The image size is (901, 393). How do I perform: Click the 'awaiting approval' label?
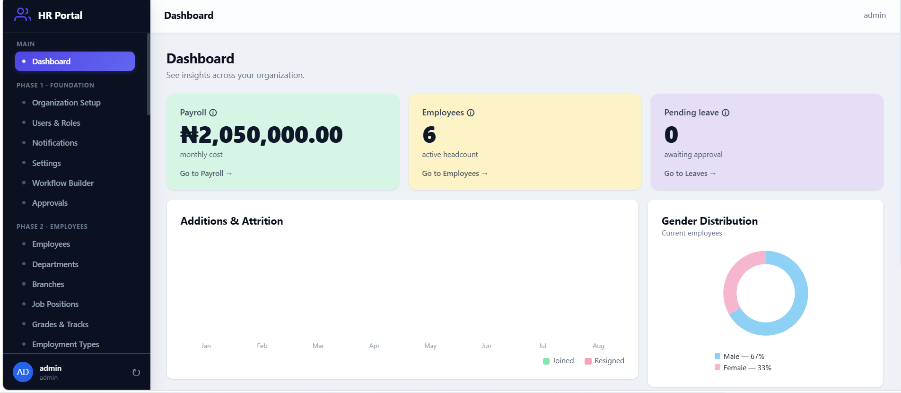click(x=693, y=155)
